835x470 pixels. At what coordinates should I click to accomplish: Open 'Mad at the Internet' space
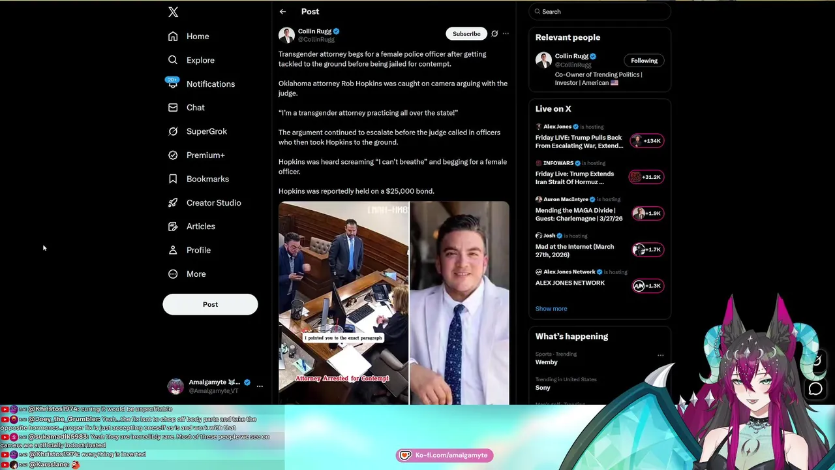point(575,251)
